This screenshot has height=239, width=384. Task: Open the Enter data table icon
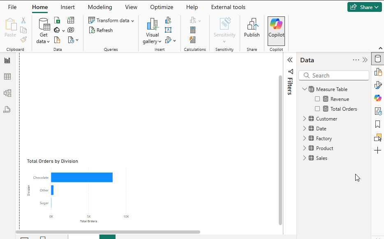71,20
